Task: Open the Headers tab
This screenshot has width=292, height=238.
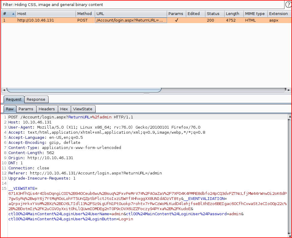Action: coord(47,109)
